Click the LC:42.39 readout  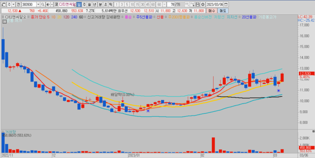click(305, 17)
